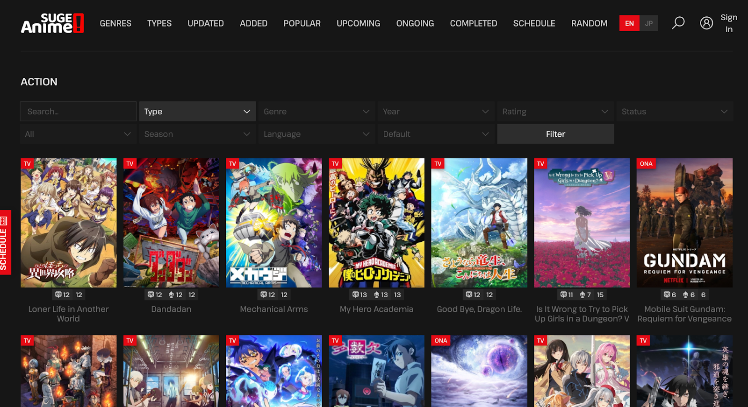Image resolution: width=748 pixels, height=407 pixels.
Task: Open the search magnifier icon
Action: tap(678, 23)
